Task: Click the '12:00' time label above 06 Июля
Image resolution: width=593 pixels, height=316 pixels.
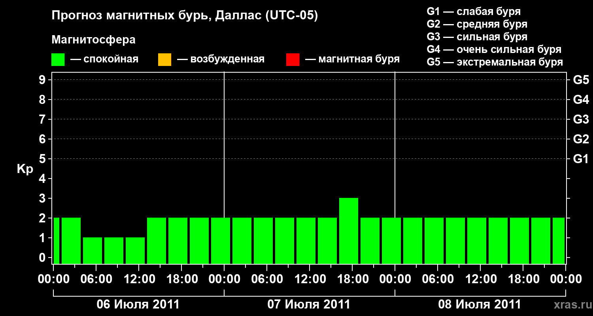Action: pyautogui.click(x=139, y=279)
